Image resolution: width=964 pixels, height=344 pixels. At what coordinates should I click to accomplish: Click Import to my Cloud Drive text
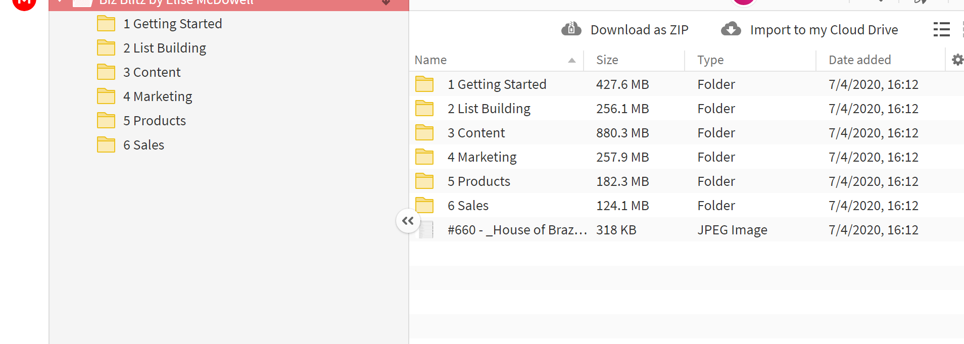(x=824, y=30)
